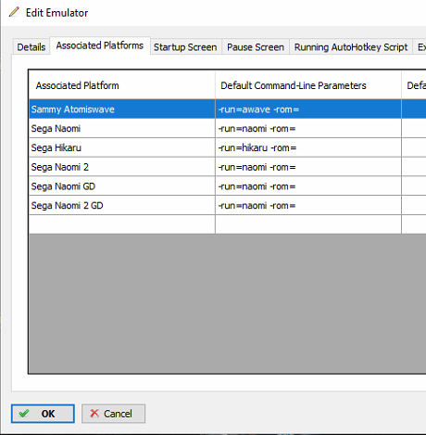
Task: Click the empty new-row platform cell
Action: (x=122, y=224)
